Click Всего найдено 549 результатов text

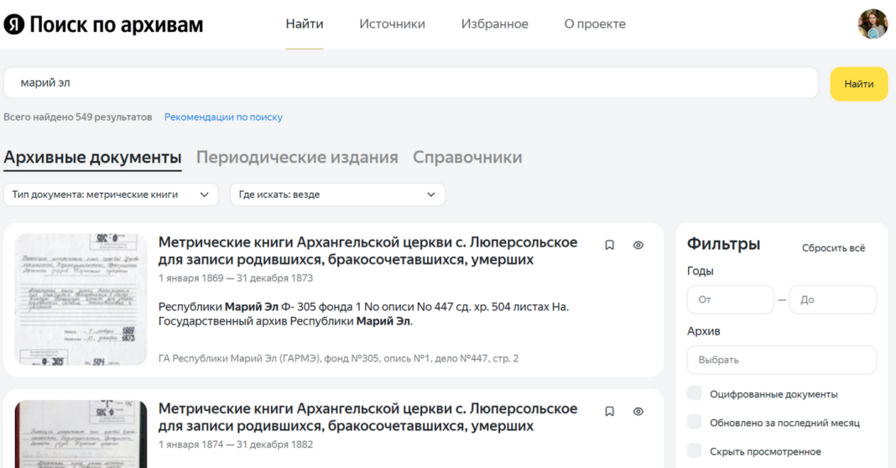tap(78, 117)
